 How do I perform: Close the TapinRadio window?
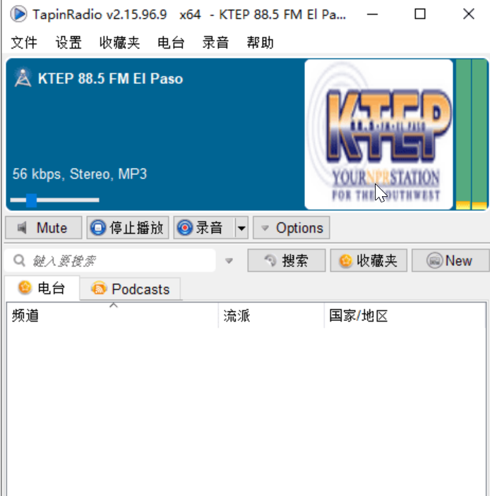(469, 14)
